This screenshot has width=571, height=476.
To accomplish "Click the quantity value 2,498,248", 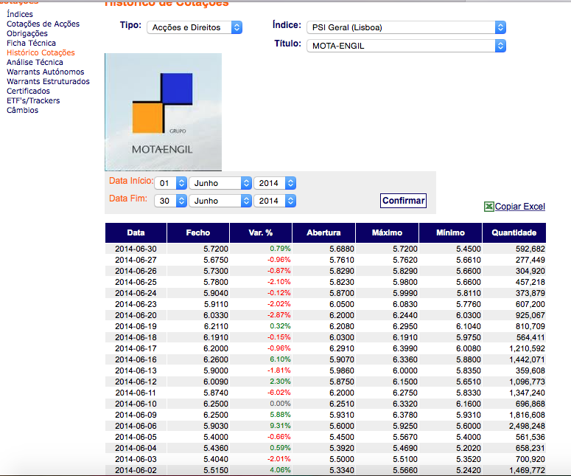I will tap(527, 426).
